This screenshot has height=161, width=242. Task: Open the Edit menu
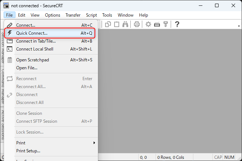pos(22,15)
